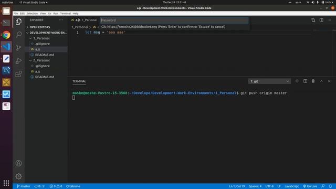The height and width of the screenshot is (189, 336).
Task: Open the system status menu
Action: [x=320, y=2]
